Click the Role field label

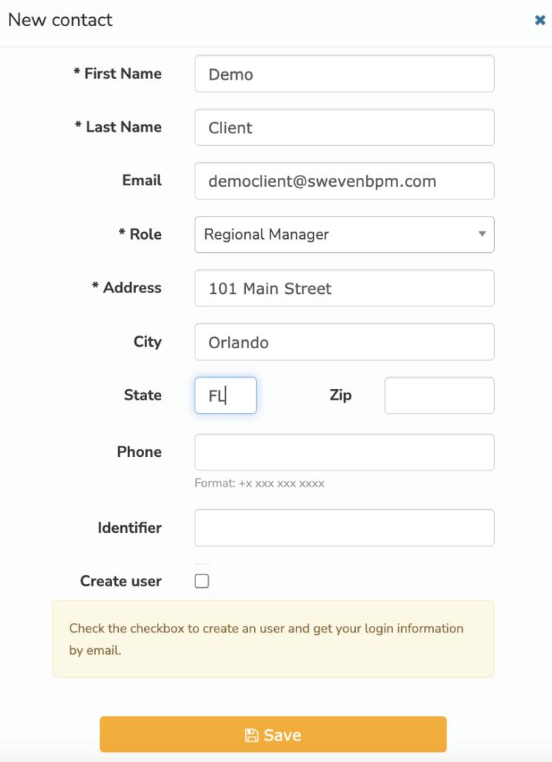pos(140,234)
